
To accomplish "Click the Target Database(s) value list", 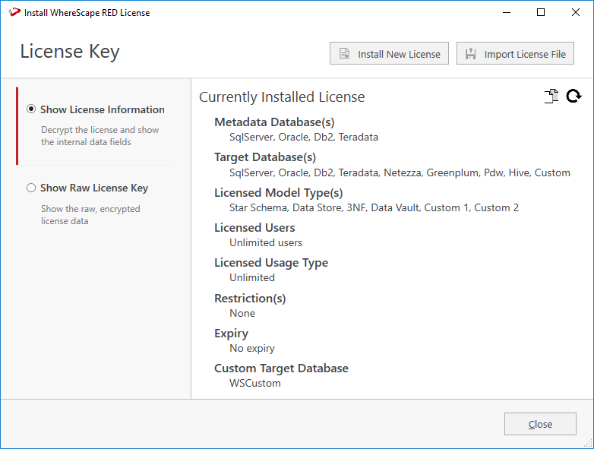I will click(400, 172).
